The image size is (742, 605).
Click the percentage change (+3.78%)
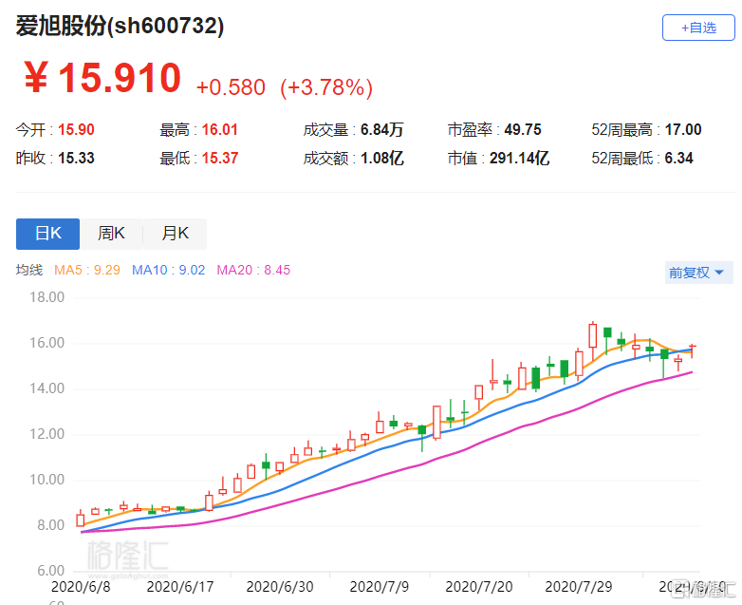326,88
